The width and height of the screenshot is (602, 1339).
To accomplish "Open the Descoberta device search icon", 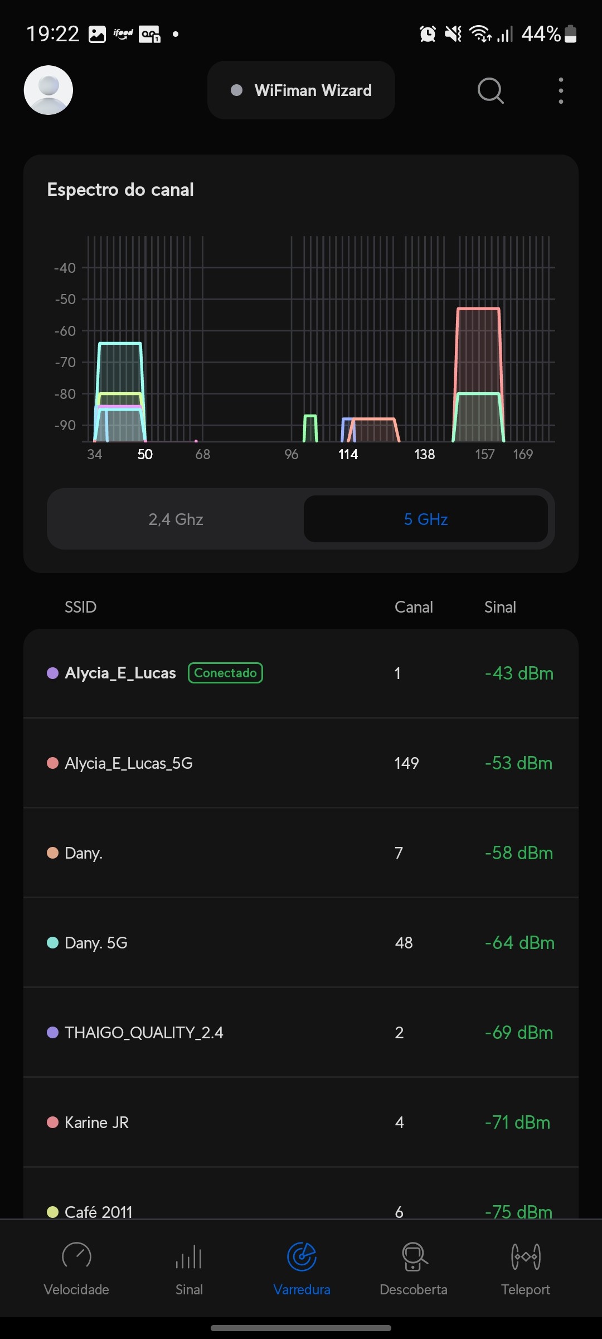I will [x=414, y=1256].
